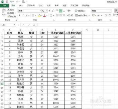The height and width of the screenshot is (109, 118).
Task: Click the Increase Indent icon
Action: click(72, 15)
